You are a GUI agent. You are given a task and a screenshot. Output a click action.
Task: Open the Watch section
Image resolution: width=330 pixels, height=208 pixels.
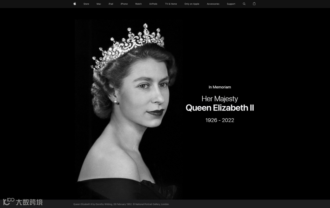(138, 4)
